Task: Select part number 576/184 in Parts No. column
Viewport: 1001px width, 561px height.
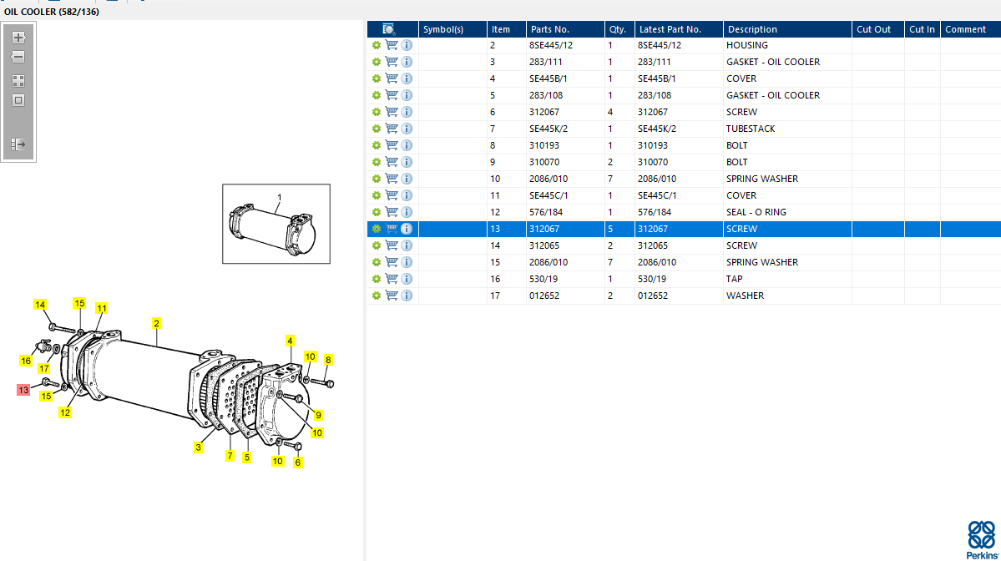Action: [546, 212]
